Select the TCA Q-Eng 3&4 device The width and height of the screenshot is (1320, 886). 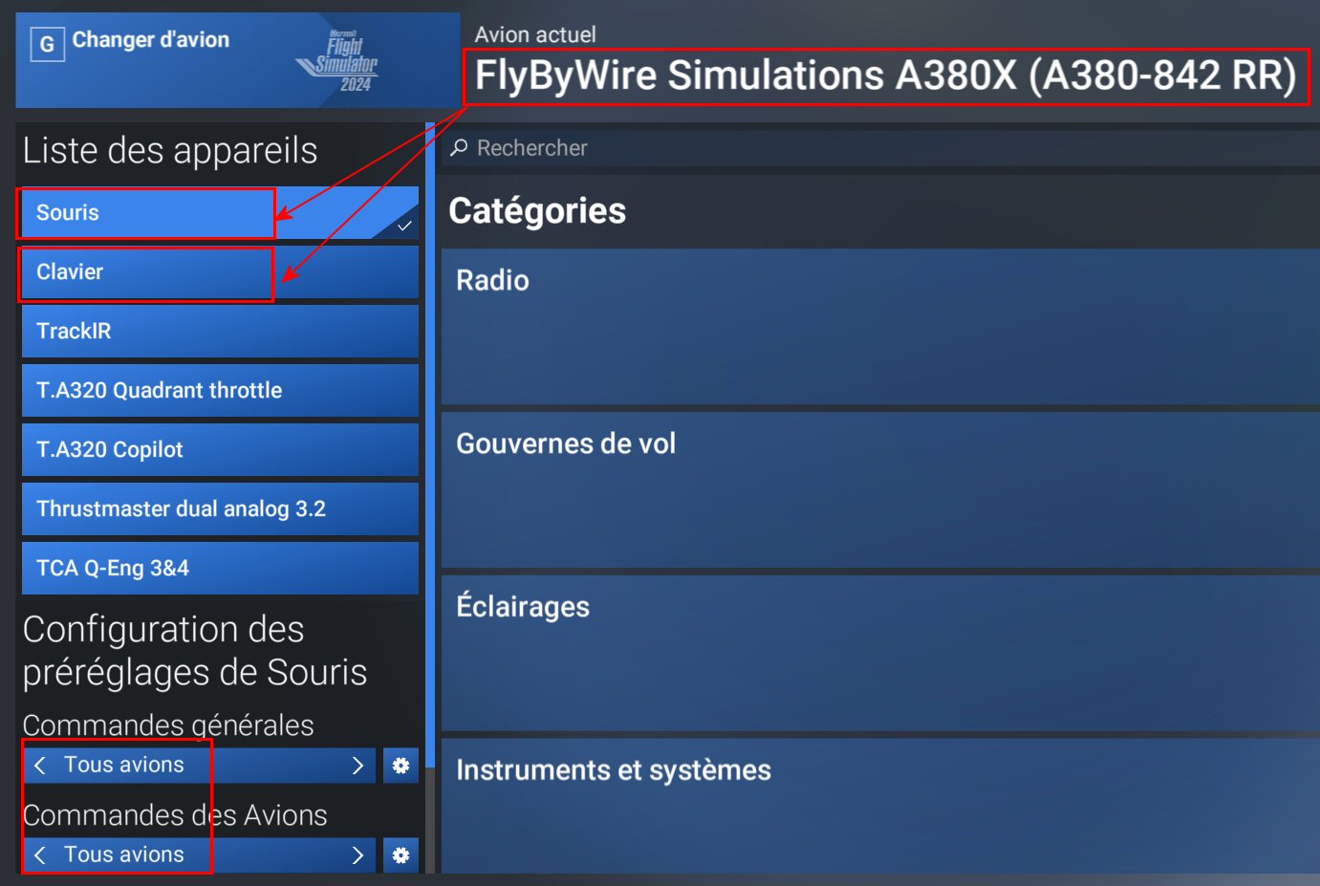point(220,569)
